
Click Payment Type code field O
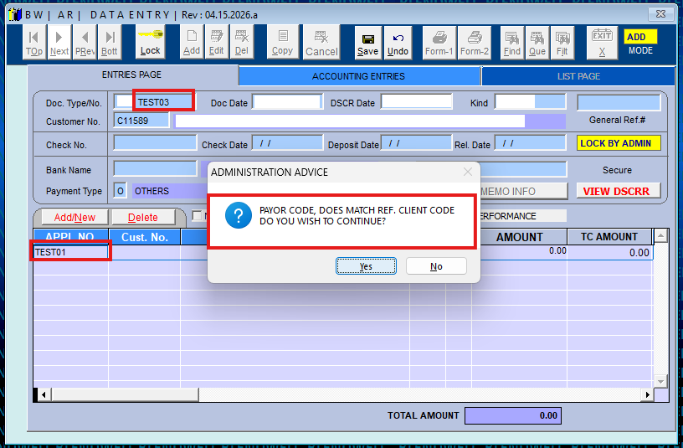coord(121,191)
